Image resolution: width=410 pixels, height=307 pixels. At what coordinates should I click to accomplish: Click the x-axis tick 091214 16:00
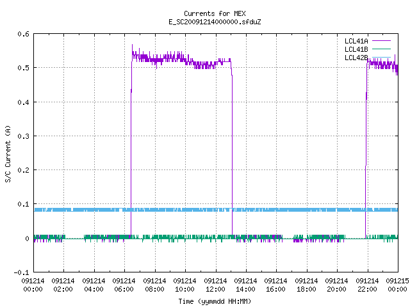pyautogui.click(x=276, y=285)
